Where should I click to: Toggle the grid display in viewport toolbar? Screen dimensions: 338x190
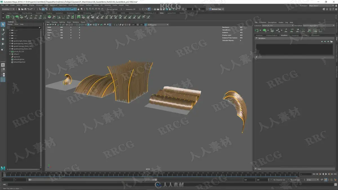[68, 24]
